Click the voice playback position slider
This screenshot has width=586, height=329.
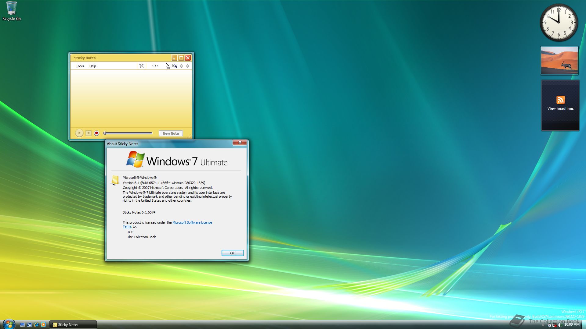tap(128, 133)
